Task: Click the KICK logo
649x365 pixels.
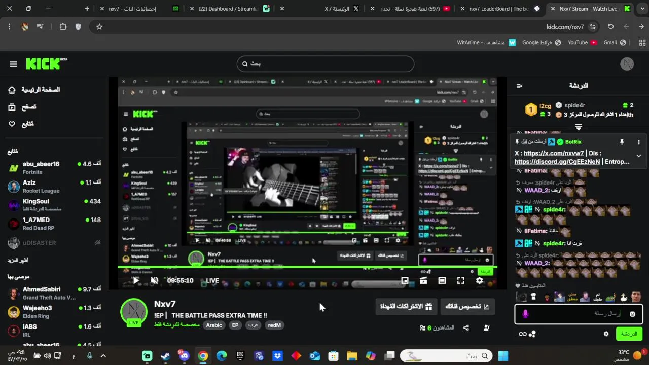Action: tap(46, 63)
